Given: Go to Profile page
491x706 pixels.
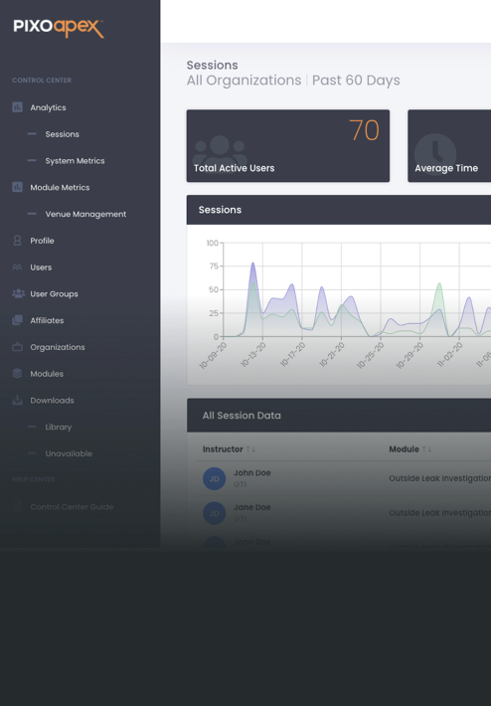Looking at the screenshot, I should pos(43,241).
